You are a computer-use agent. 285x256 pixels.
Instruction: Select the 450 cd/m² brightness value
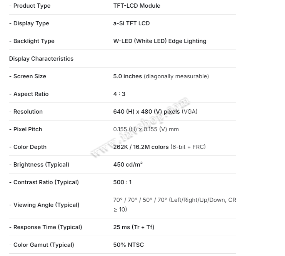[x=128, y=165]
